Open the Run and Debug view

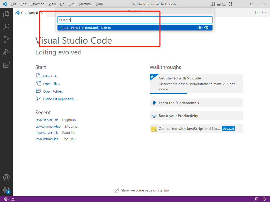coord(6,52)
